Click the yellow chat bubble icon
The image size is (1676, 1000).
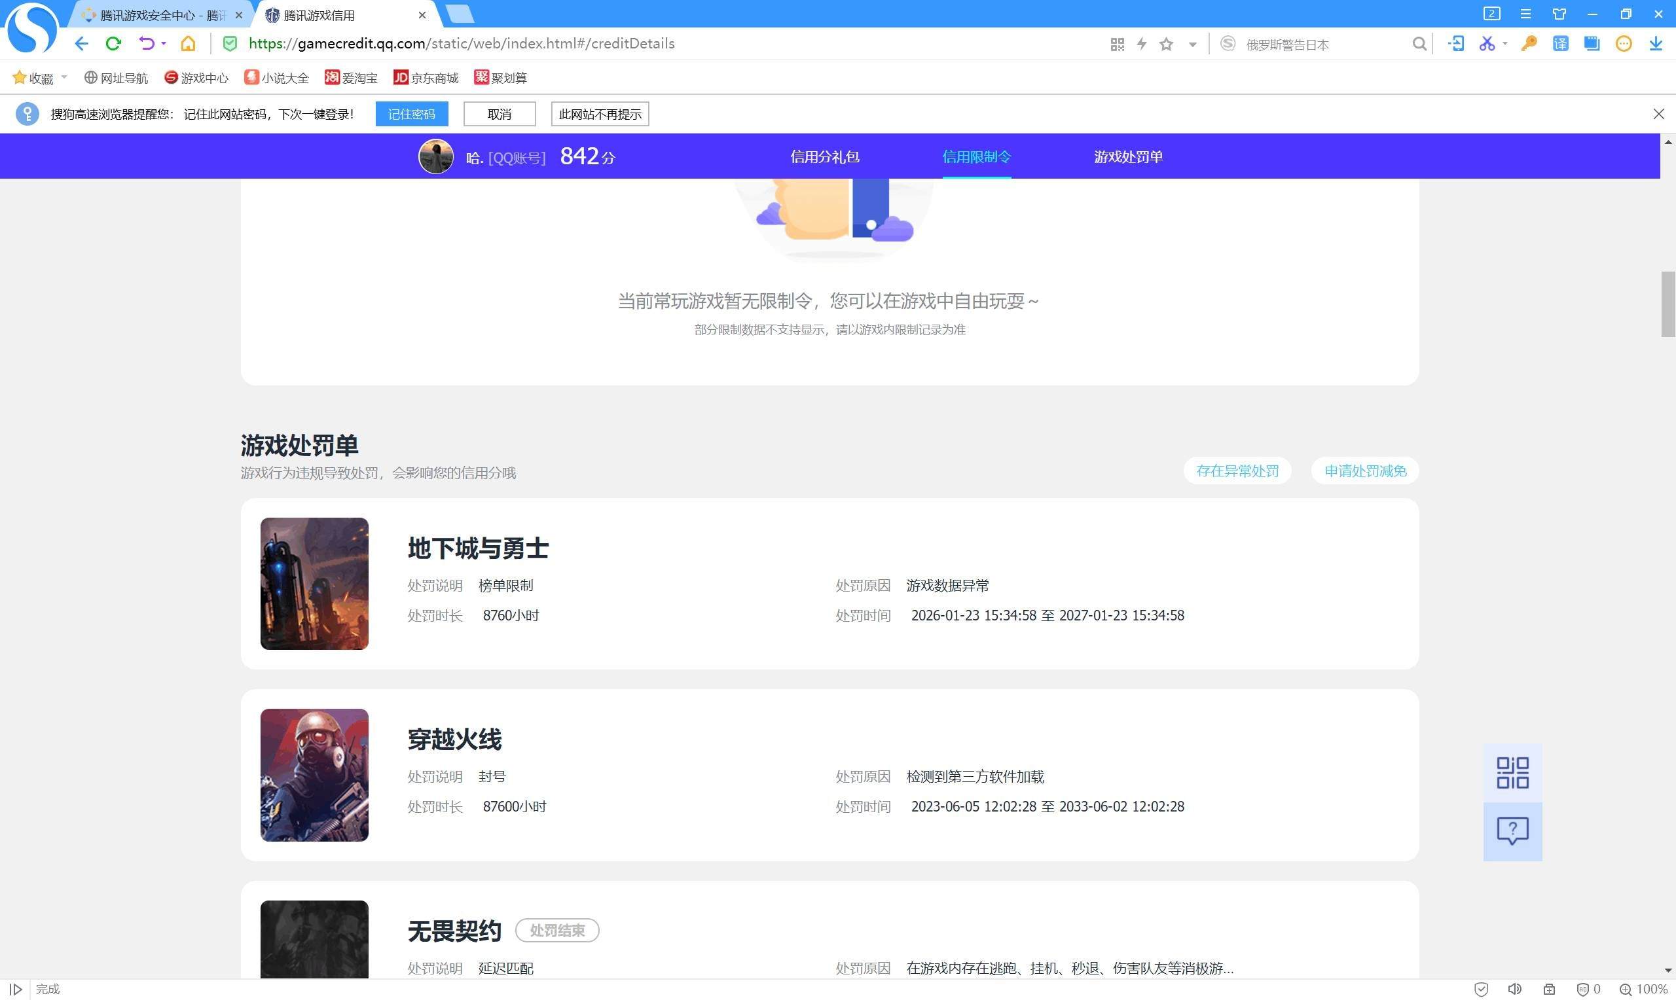(x=1624, y=44)
